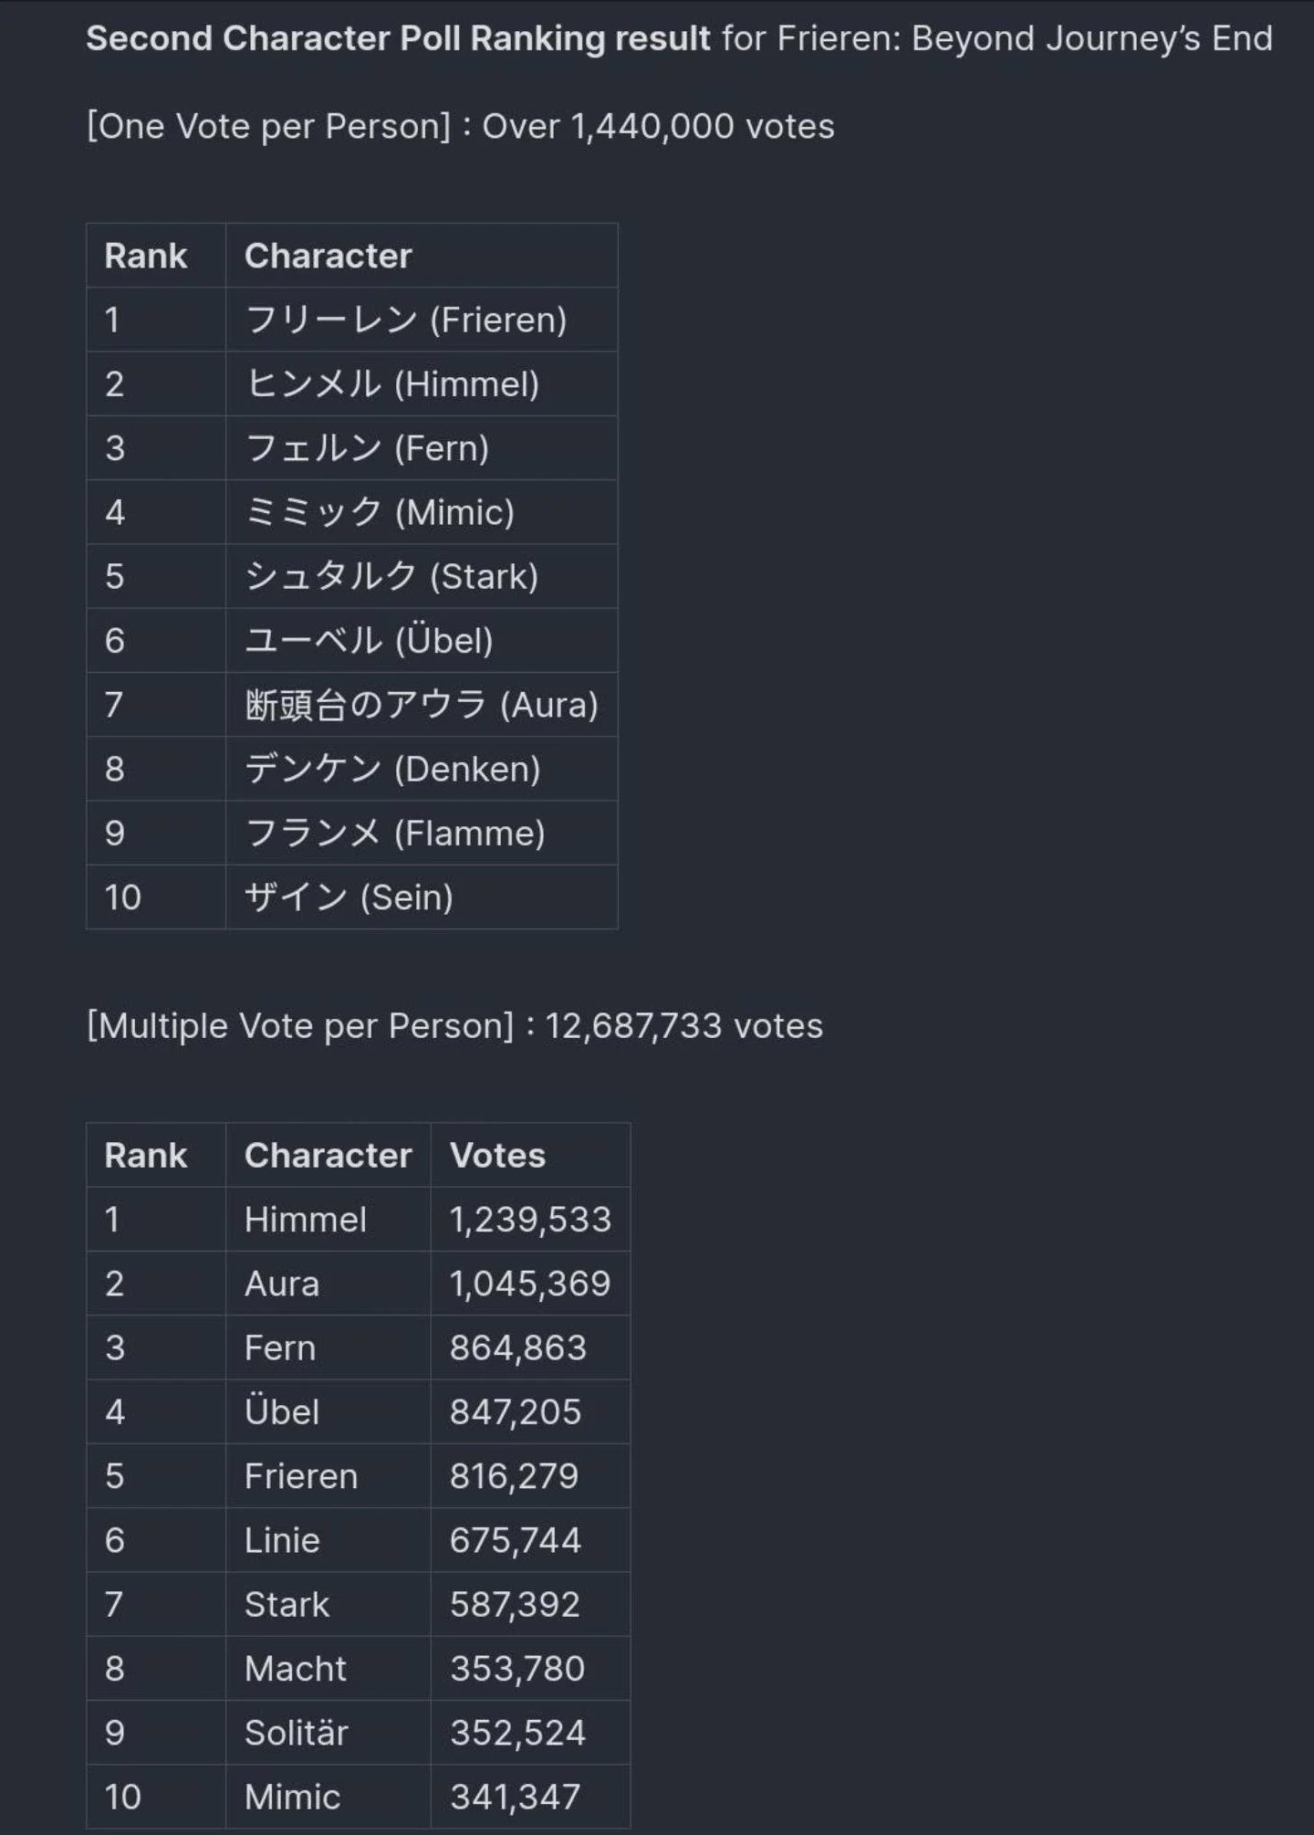Select the フェルン (Fern) cell
The height and width of the screenshot is (1835, 1314).
(x=422, y=448)
